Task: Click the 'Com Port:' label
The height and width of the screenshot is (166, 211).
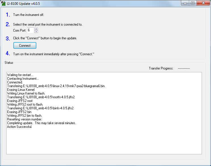Action: click(20, 30)
